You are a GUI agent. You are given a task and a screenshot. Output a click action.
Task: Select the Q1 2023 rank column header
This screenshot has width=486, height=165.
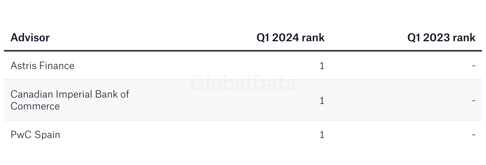(x=441, y=38)
